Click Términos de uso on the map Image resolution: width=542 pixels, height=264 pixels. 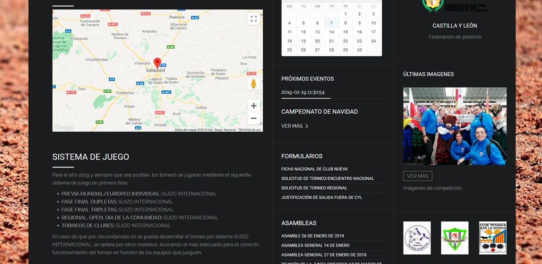coord(249,130)
